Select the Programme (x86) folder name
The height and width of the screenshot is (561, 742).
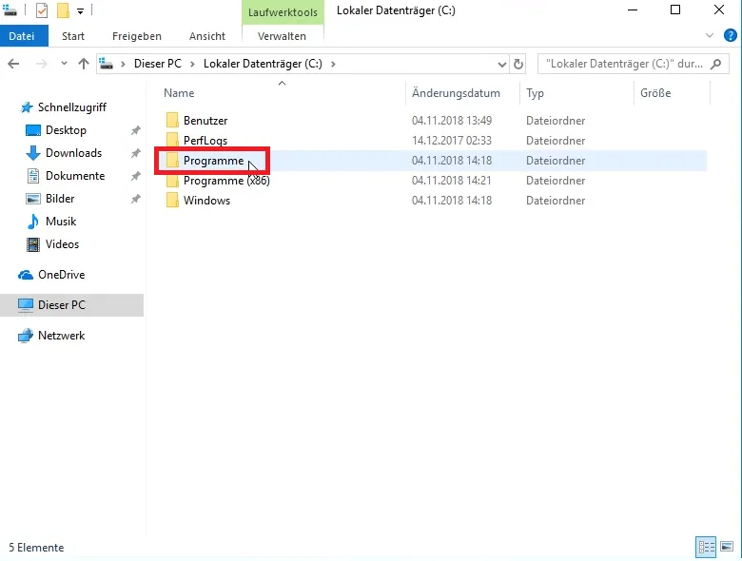pyautogui.click(x=226, y=181)
